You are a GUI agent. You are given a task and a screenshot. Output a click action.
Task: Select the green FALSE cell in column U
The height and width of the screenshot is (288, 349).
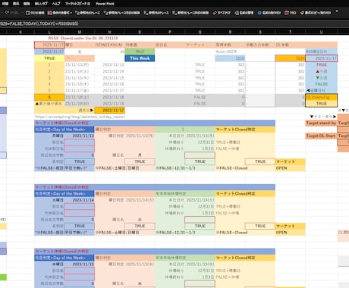(x=321, y=84)
